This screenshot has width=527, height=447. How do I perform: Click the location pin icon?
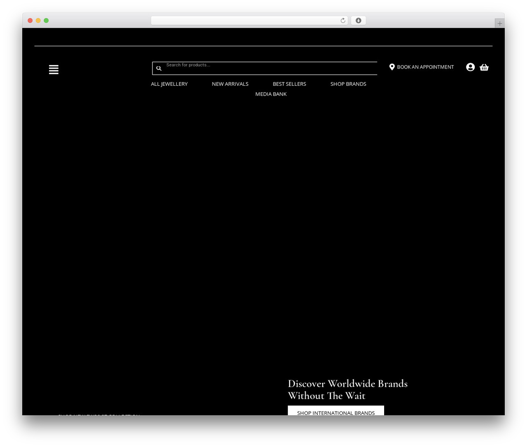click(392, 67)
